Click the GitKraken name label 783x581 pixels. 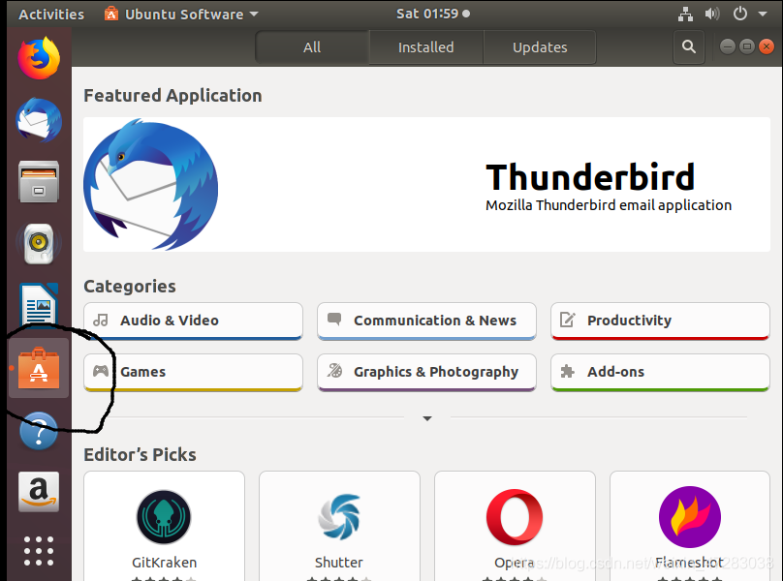(x=165, y=563)
